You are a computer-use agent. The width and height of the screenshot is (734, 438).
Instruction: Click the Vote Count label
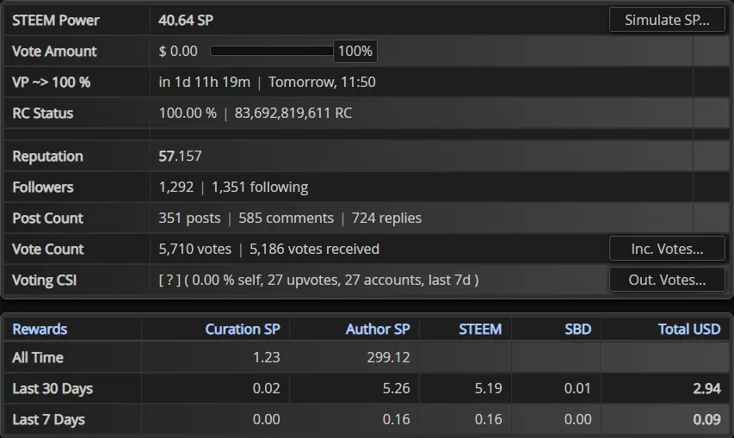[47, 249]
